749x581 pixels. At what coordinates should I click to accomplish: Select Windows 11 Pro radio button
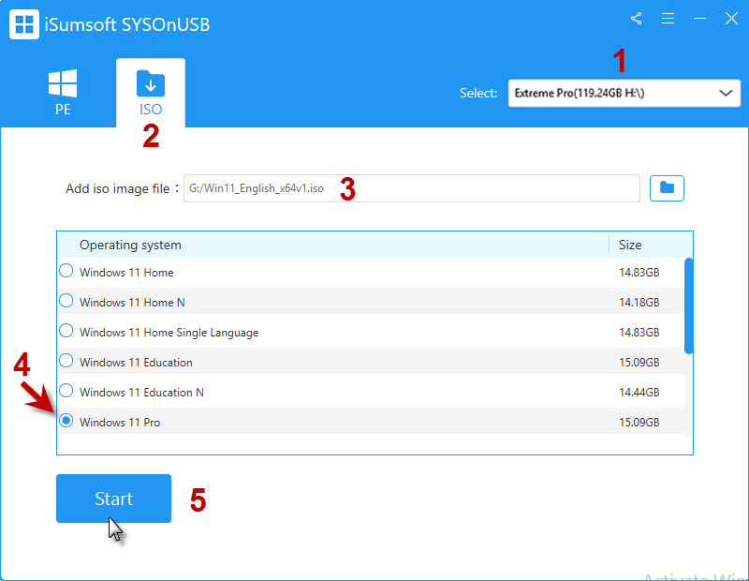coord(66,421)
